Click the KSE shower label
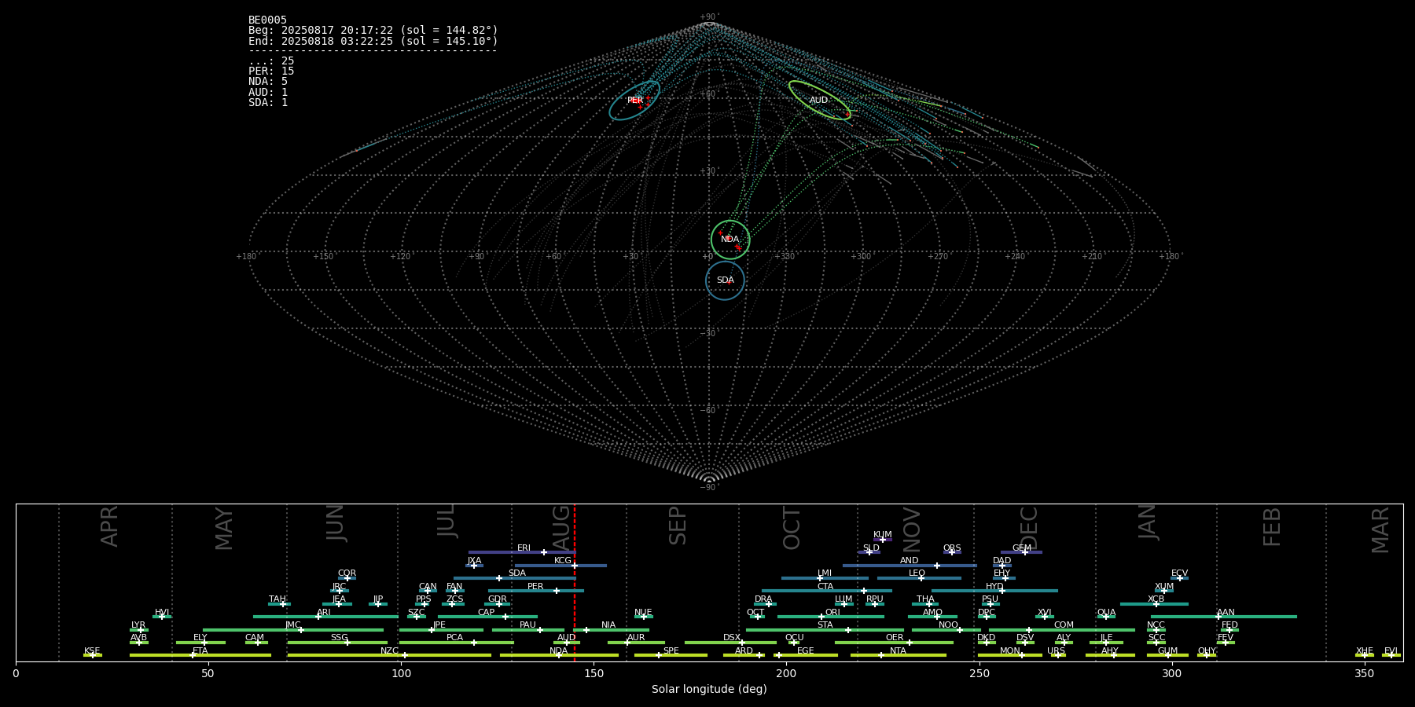 click(x=92, y=651)
